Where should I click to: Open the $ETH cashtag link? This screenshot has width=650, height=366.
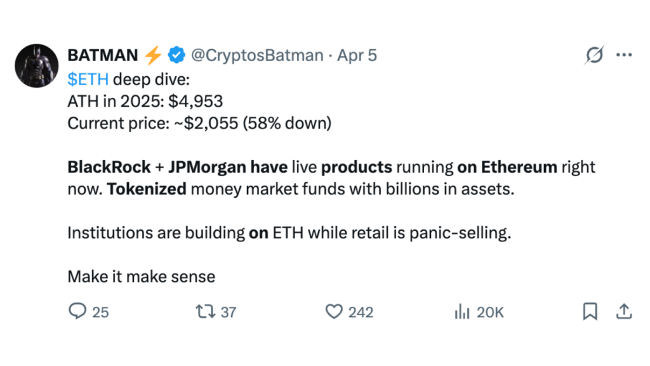[88, 79]
